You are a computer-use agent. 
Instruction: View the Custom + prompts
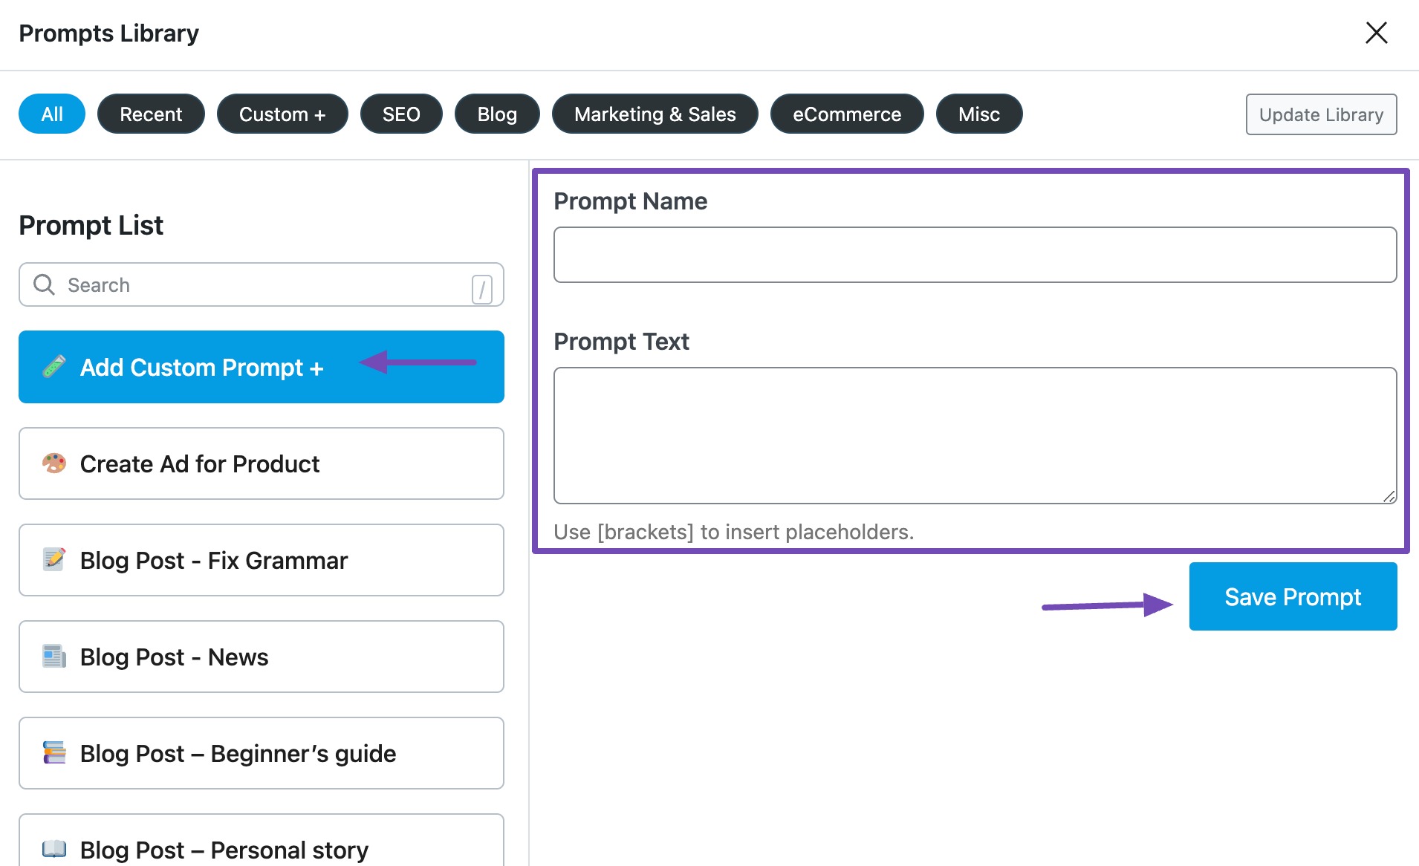[282, 114]
